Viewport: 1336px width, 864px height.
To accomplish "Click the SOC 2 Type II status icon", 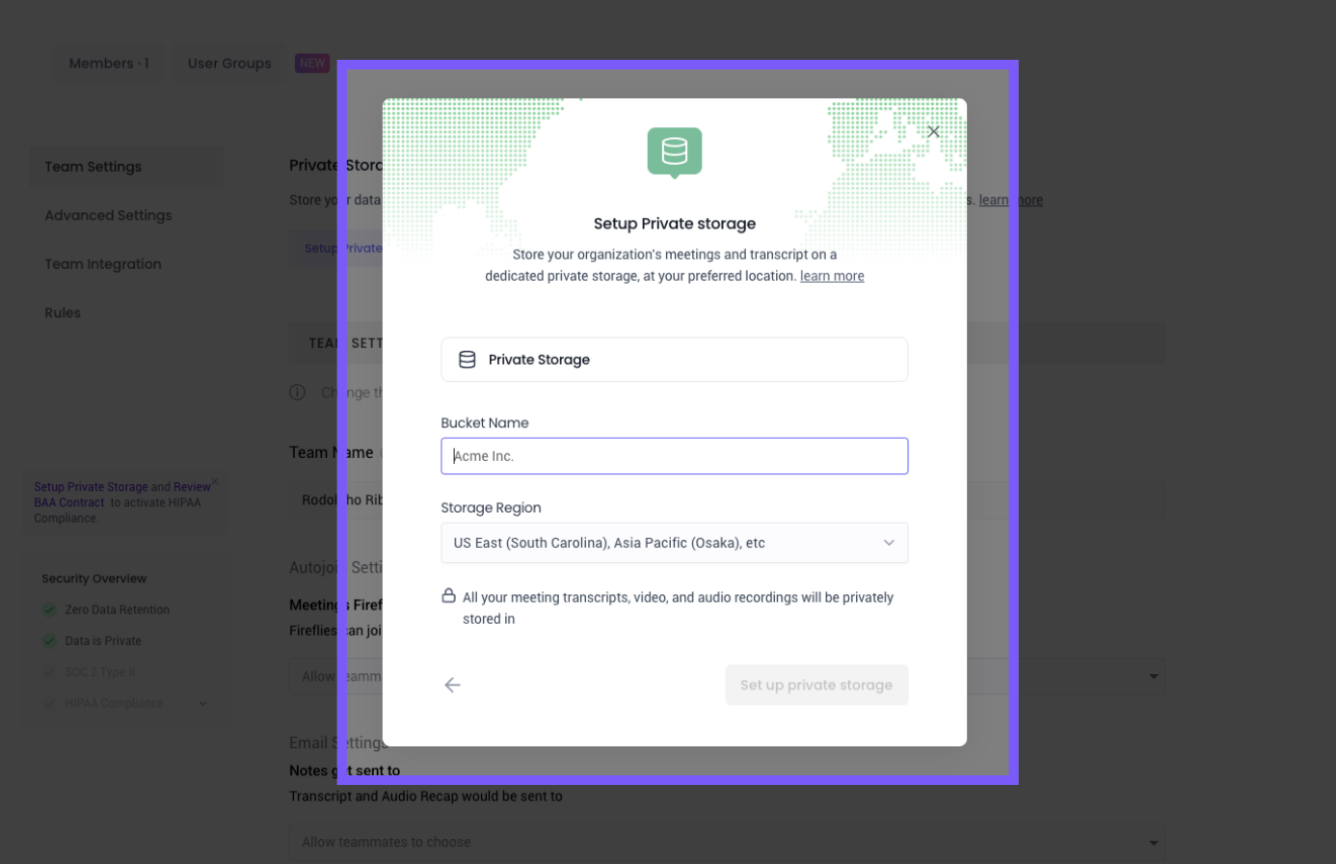I will [49, 672].
